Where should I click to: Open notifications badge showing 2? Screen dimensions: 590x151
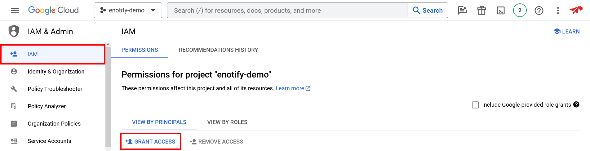520,11
